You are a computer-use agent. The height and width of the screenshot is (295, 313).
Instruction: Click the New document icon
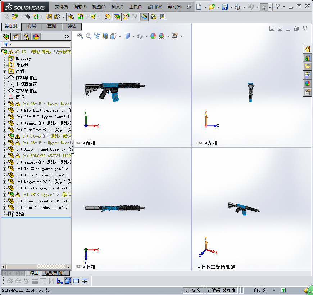tap(199, 7)
